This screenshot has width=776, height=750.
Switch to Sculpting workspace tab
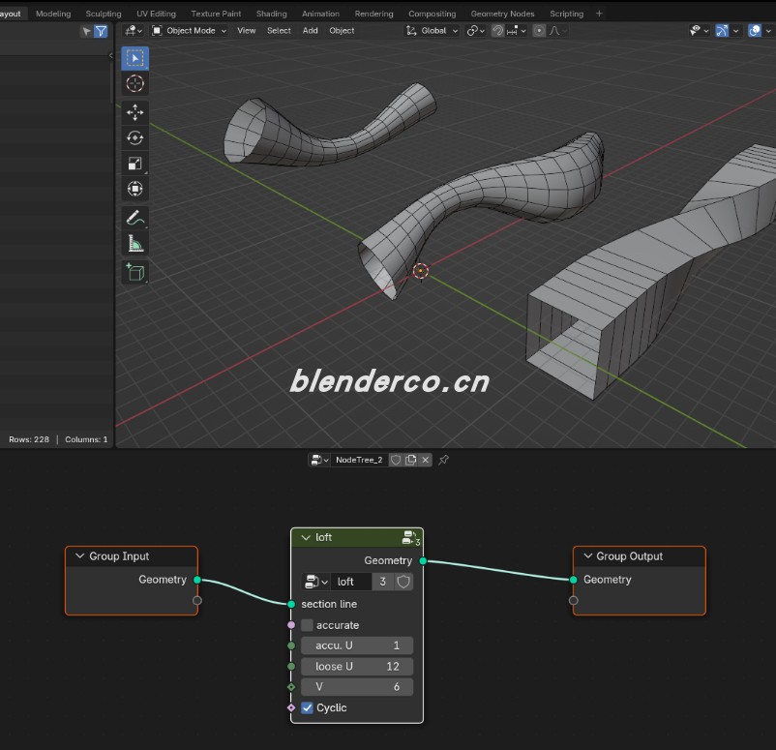[x=103, y=14]
